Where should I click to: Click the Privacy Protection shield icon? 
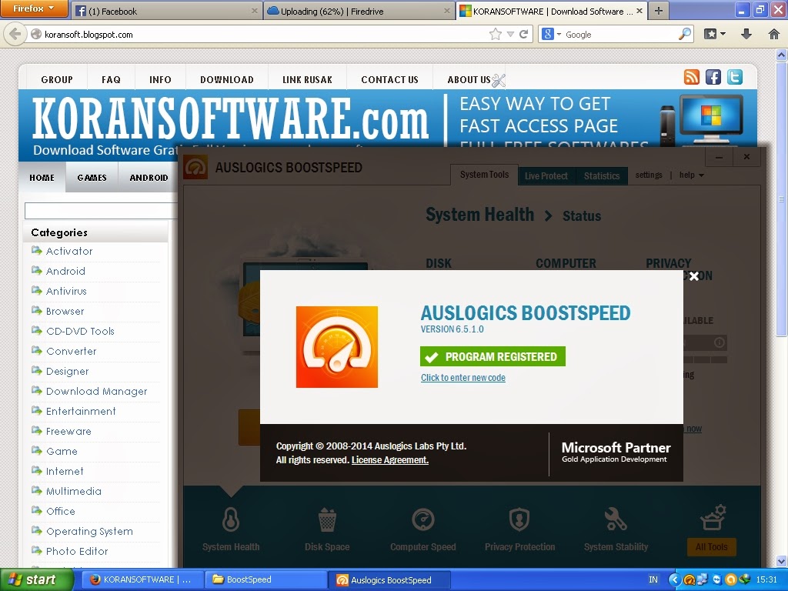(519, 519)
